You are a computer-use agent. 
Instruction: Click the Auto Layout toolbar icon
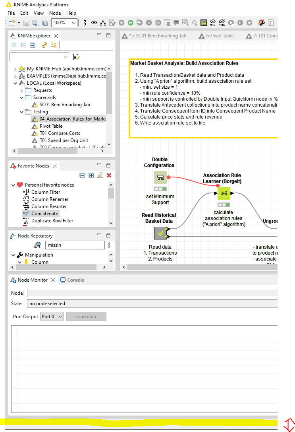[103, 23]
